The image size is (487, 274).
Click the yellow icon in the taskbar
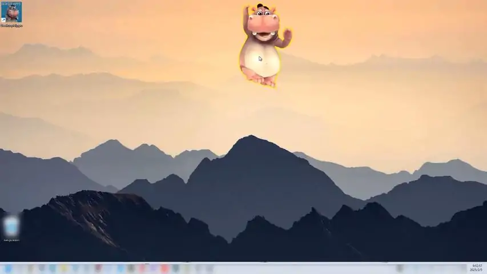point(64,268)
